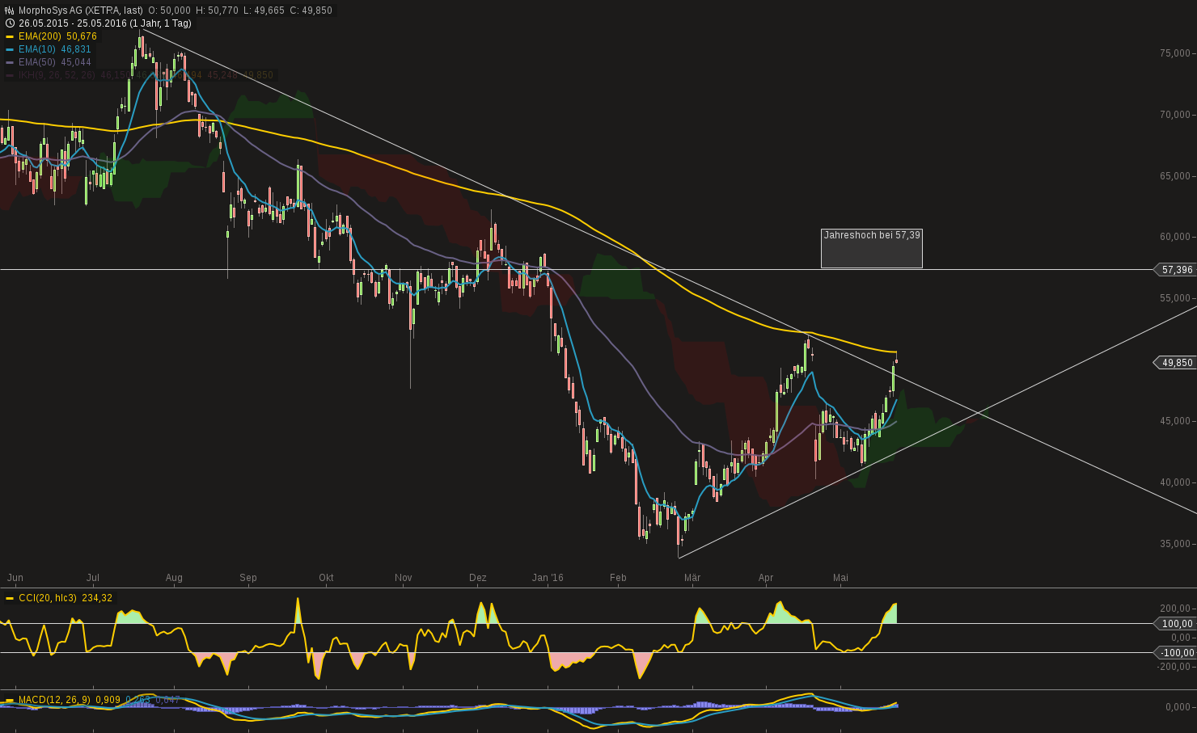Click the date range 26.05.2015 - 25.05.2016

pyautogui.click(x=73, y=23)
